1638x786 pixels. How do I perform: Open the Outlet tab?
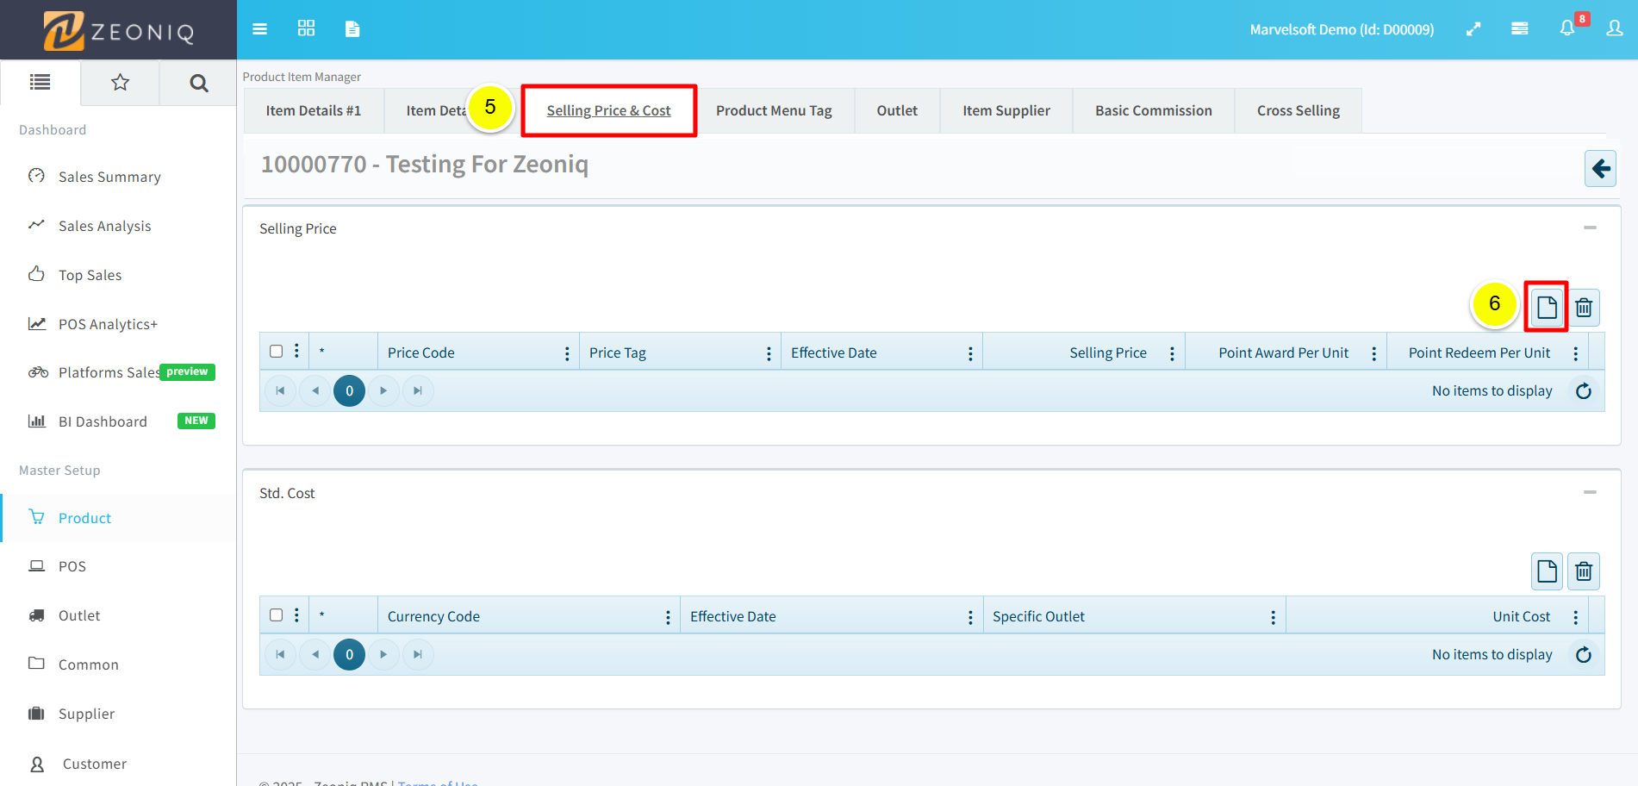897,110
